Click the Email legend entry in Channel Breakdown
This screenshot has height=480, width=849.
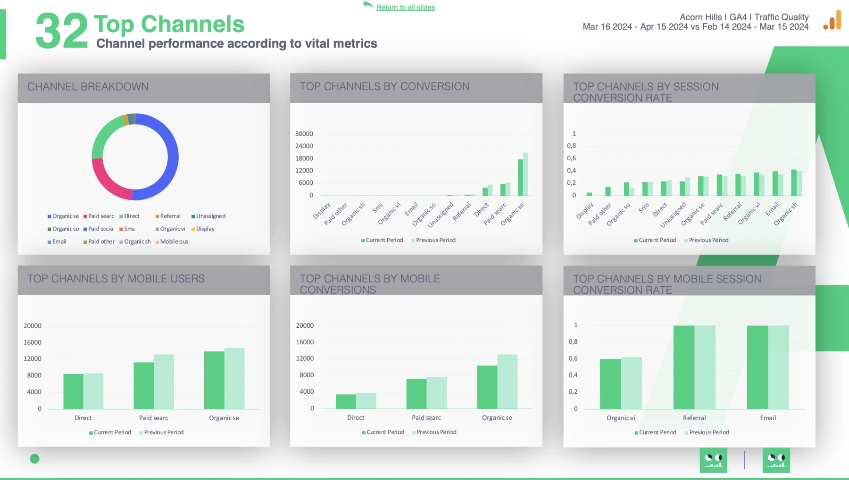pos(57,242)
